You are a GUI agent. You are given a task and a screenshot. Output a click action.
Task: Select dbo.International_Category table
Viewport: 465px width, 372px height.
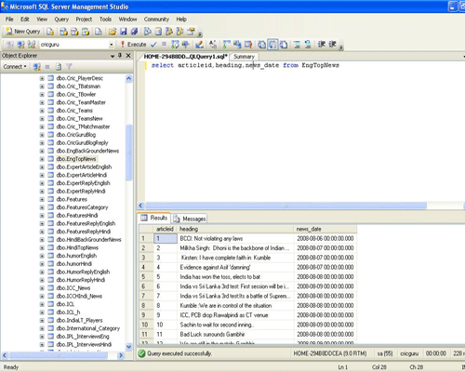88,328
